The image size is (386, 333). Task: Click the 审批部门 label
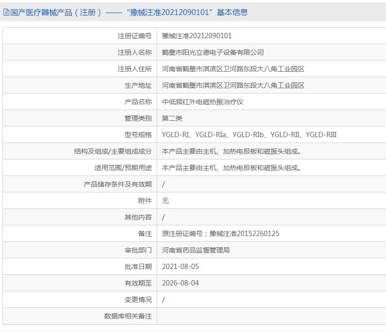(x=138, y=250)
